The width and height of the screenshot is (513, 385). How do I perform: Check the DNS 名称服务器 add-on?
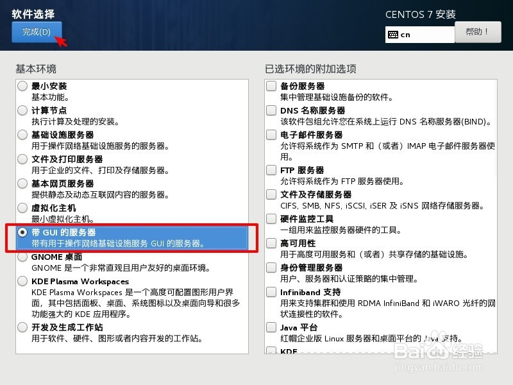[x=270, y=110]
